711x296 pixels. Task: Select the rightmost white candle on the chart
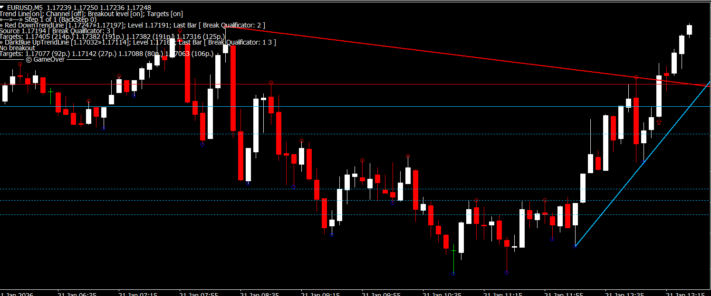689,30
